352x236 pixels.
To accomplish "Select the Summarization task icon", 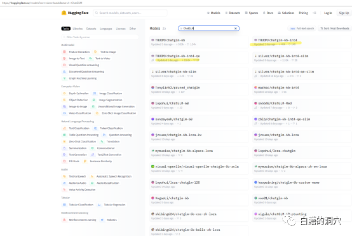I will (64, 148).
